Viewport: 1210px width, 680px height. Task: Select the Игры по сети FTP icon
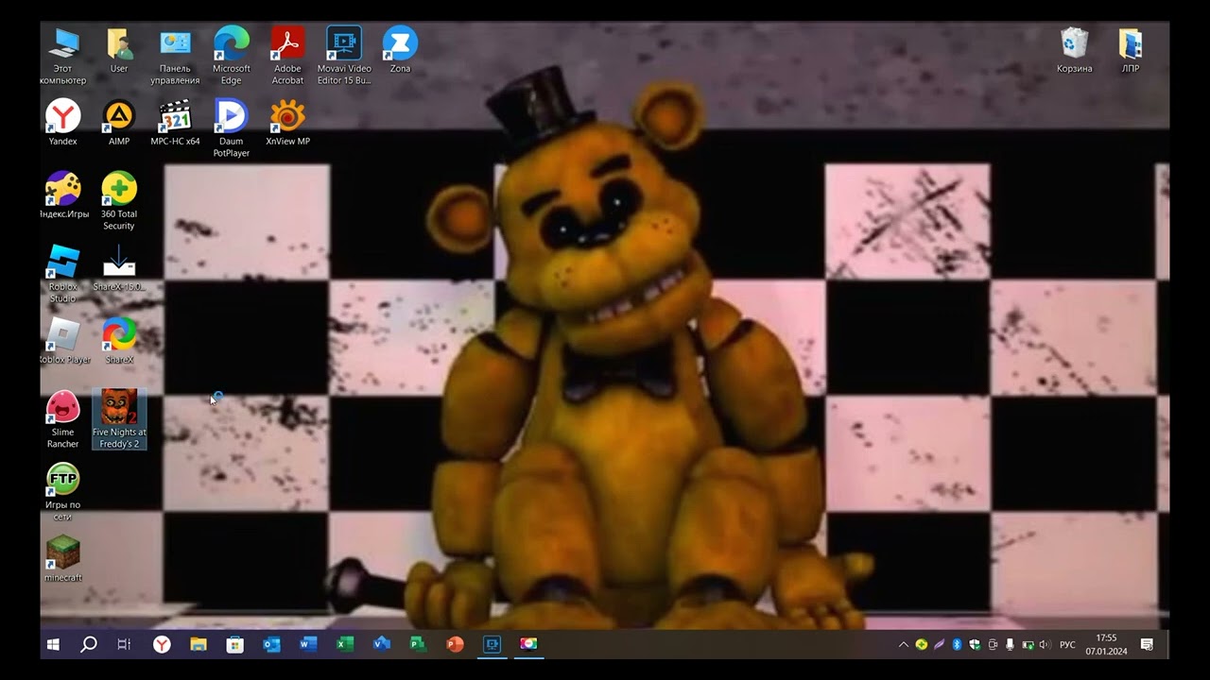click(x=62, y=492)
